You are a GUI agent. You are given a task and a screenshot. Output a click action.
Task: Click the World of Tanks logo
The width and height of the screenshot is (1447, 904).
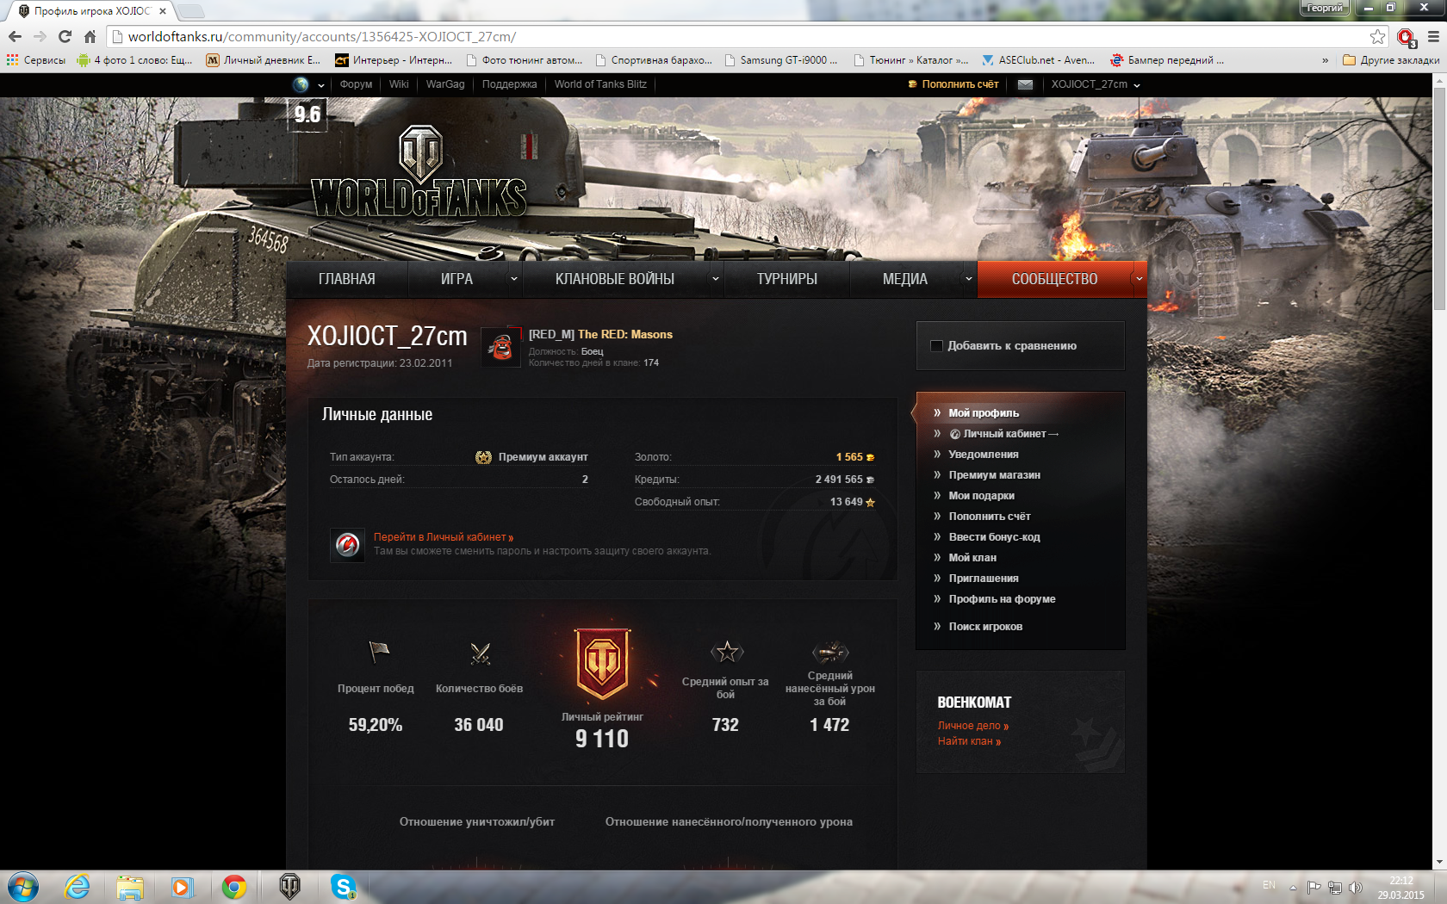pos(419,172)
